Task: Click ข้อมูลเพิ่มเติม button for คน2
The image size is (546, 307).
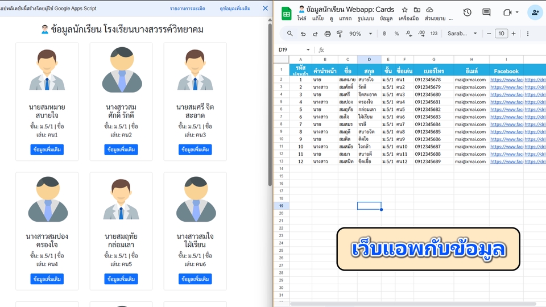Action: 121,150
